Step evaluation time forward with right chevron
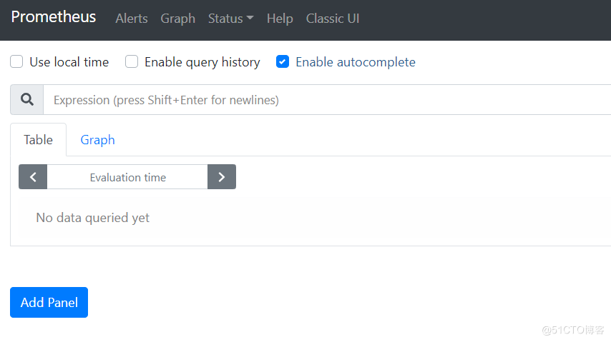Image resolution: width=611 pixels, height=342 pixels. [222, 177]
